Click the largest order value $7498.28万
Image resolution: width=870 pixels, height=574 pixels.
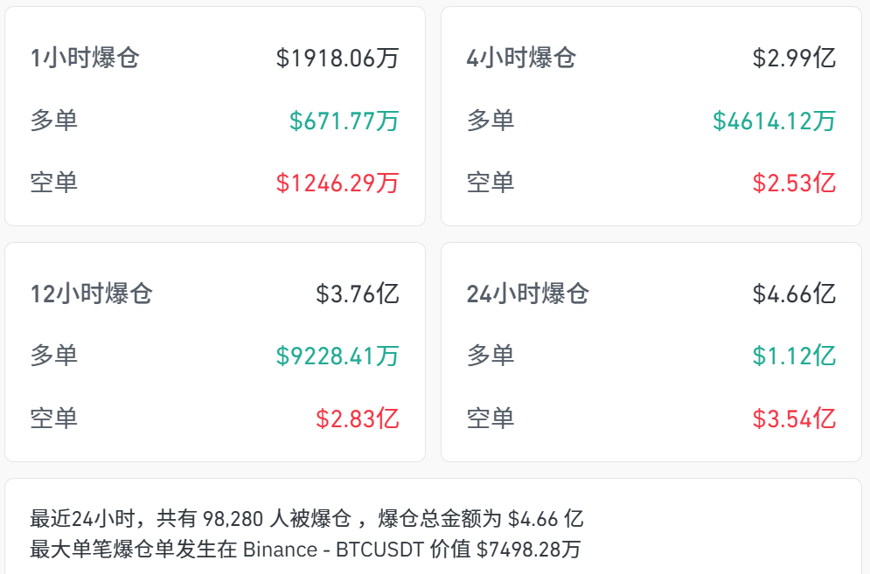click(x=529, y=550)
